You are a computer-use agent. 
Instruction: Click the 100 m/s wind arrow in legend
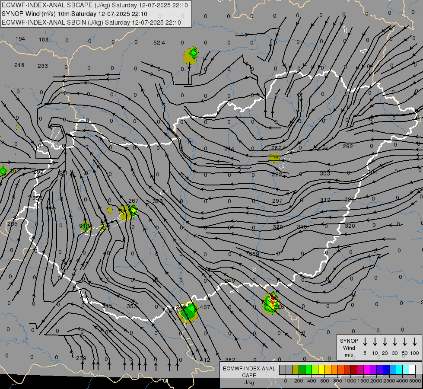click(x=415, y=342)
